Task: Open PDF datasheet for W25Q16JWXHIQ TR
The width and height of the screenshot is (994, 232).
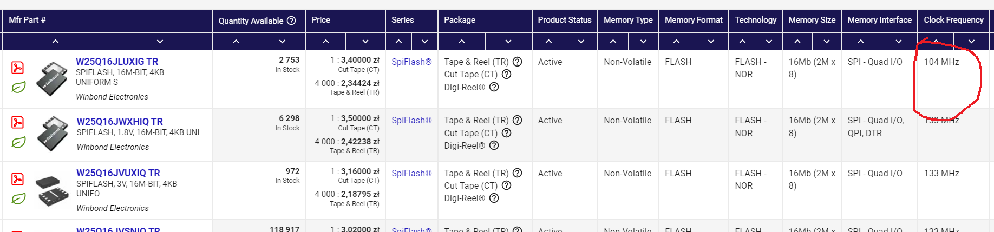Action: coord(17,122)
